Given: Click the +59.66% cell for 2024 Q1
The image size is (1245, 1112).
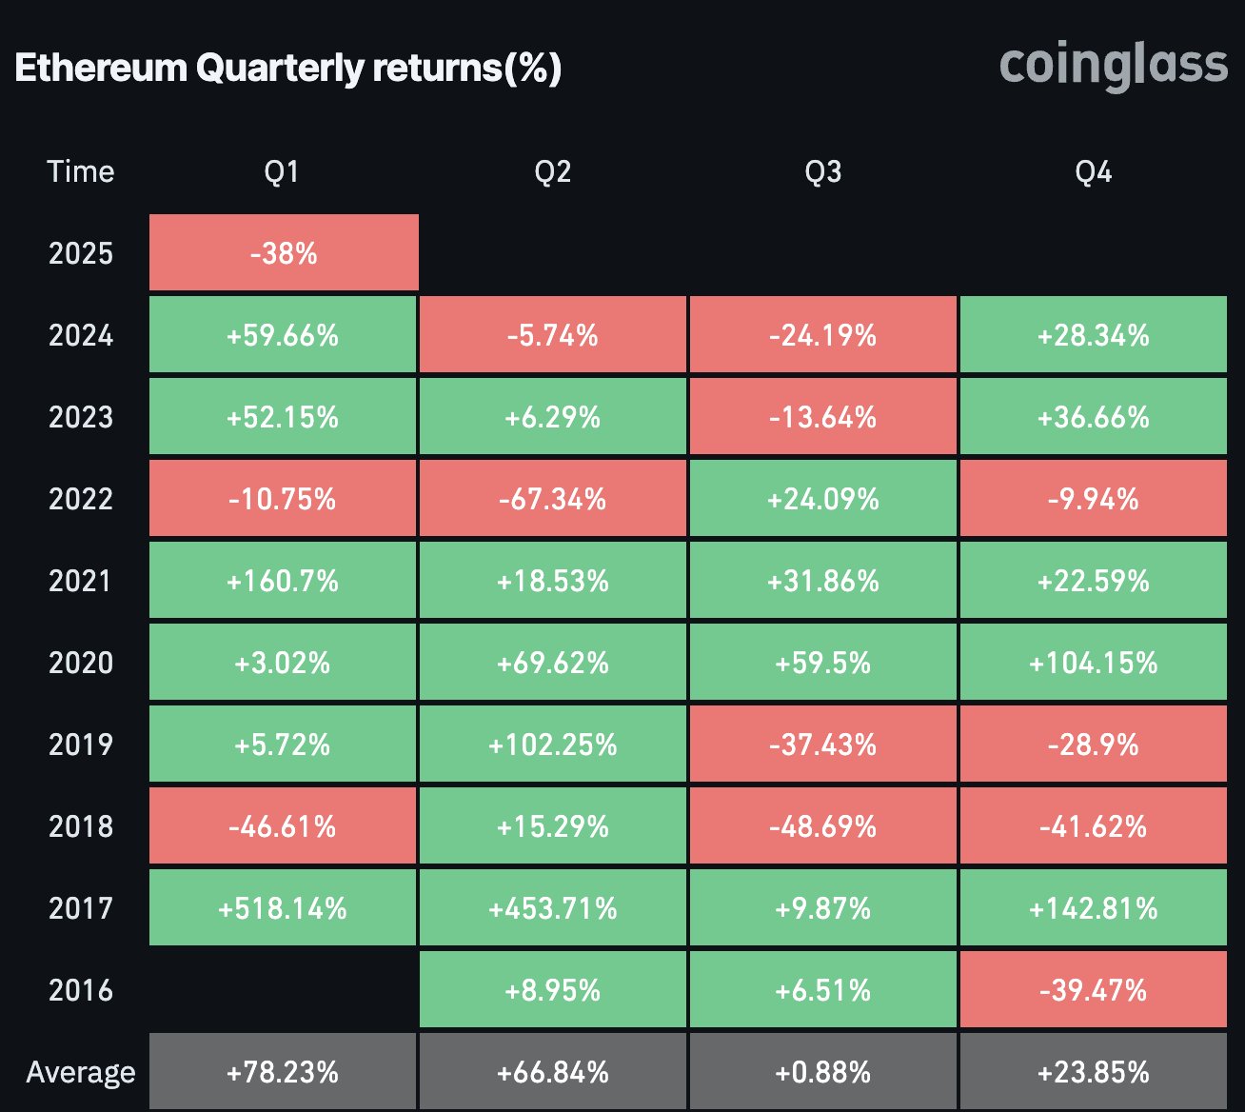Looking at the screenshot, I should (283, 335).
